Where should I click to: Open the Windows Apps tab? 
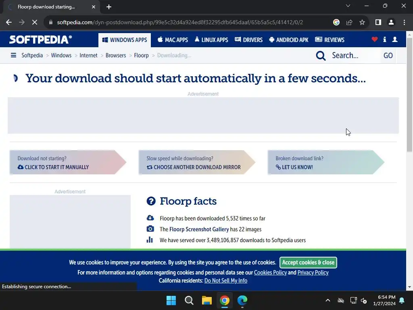point(125,40)
